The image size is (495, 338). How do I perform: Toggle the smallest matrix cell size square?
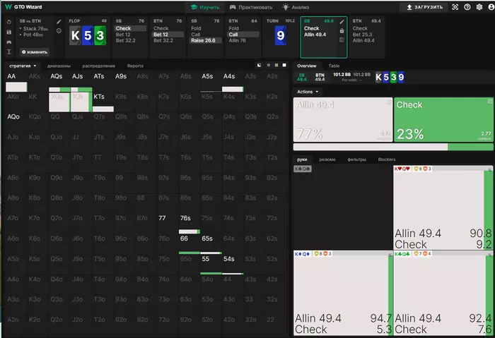tap(269, 65)
